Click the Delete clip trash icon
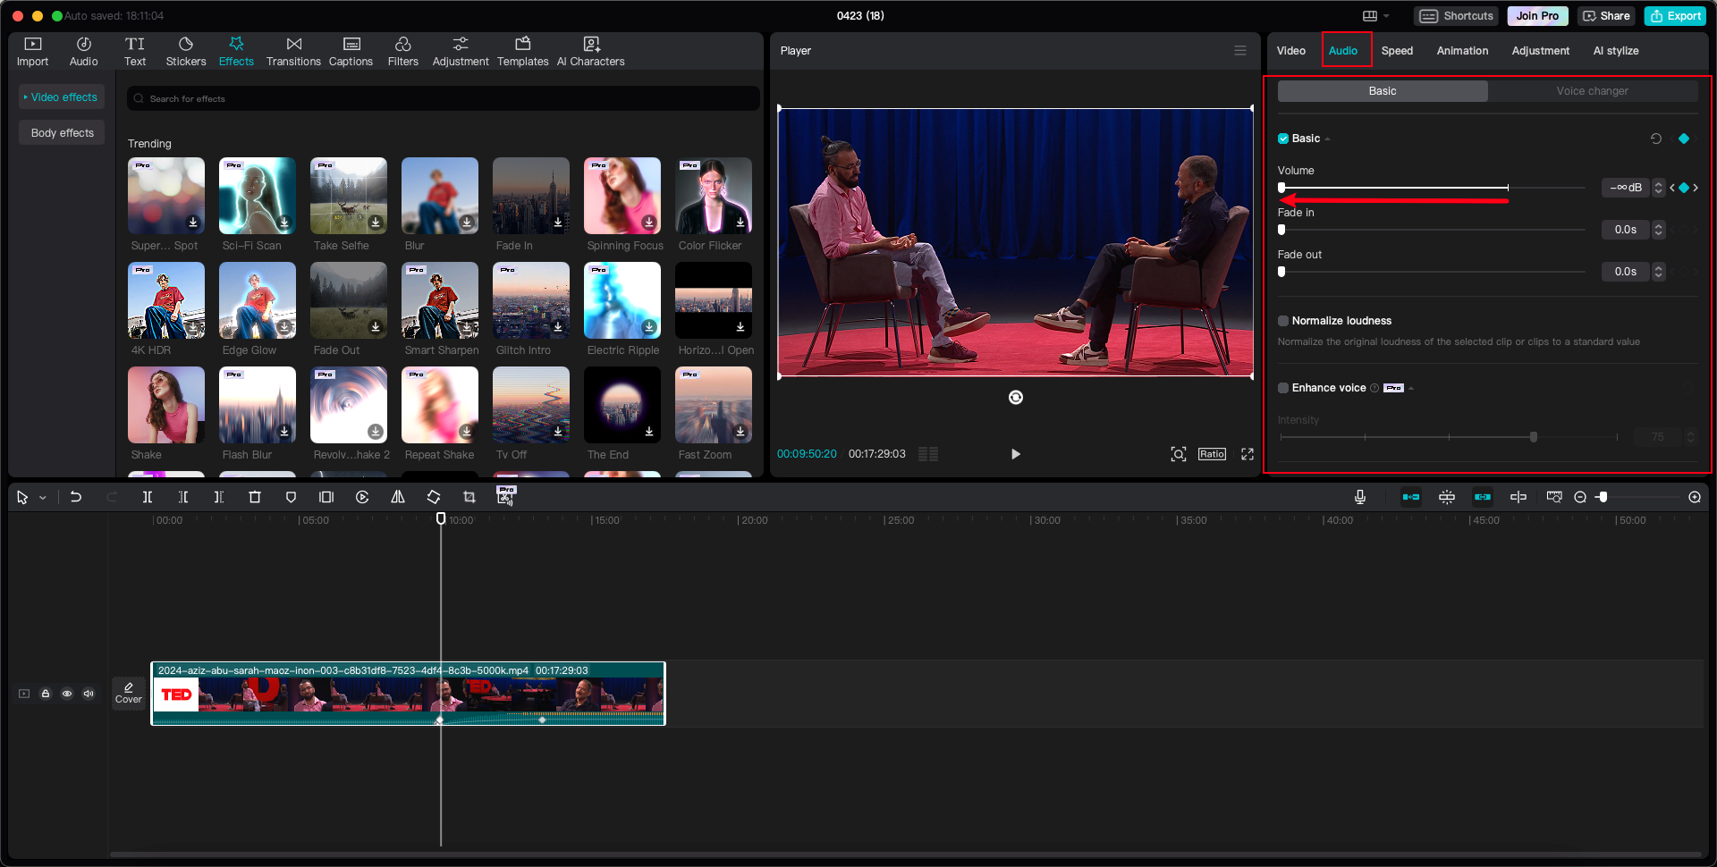 pyautogui.click(x=255, y=497)
